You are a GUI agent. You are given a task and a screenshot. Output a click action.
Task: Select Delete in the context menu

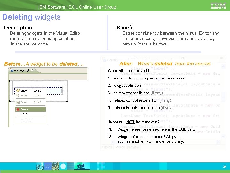point(31,109)
